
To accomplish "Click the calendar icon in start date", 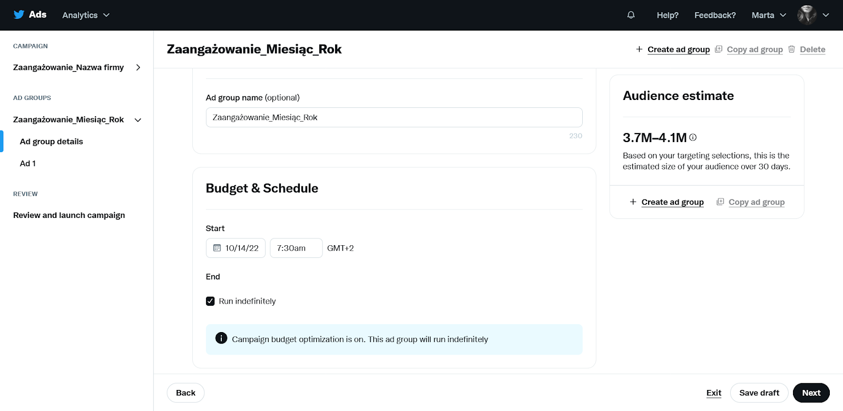I will point(217,248).
